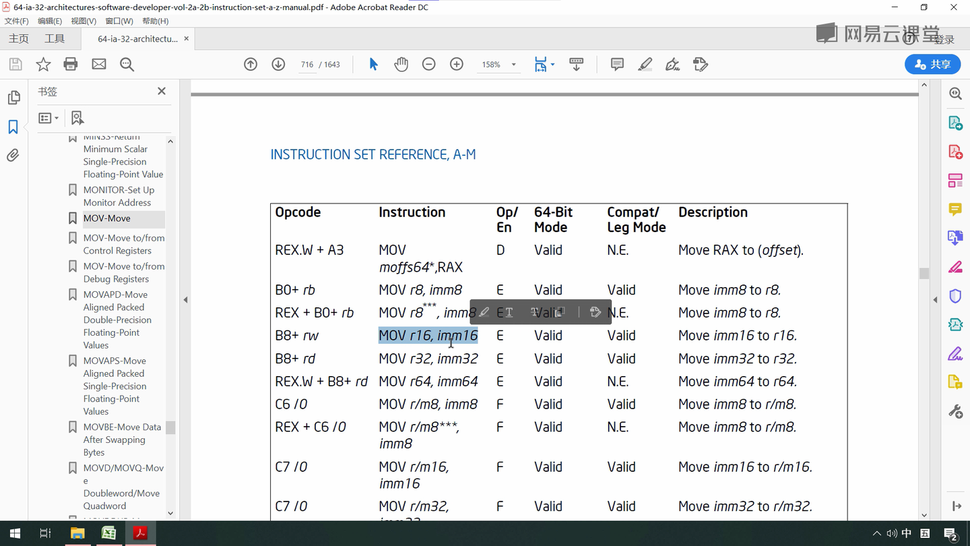The image size is (970, 546).
Task: Click the page number field showing 716
Action: point(307,65)
